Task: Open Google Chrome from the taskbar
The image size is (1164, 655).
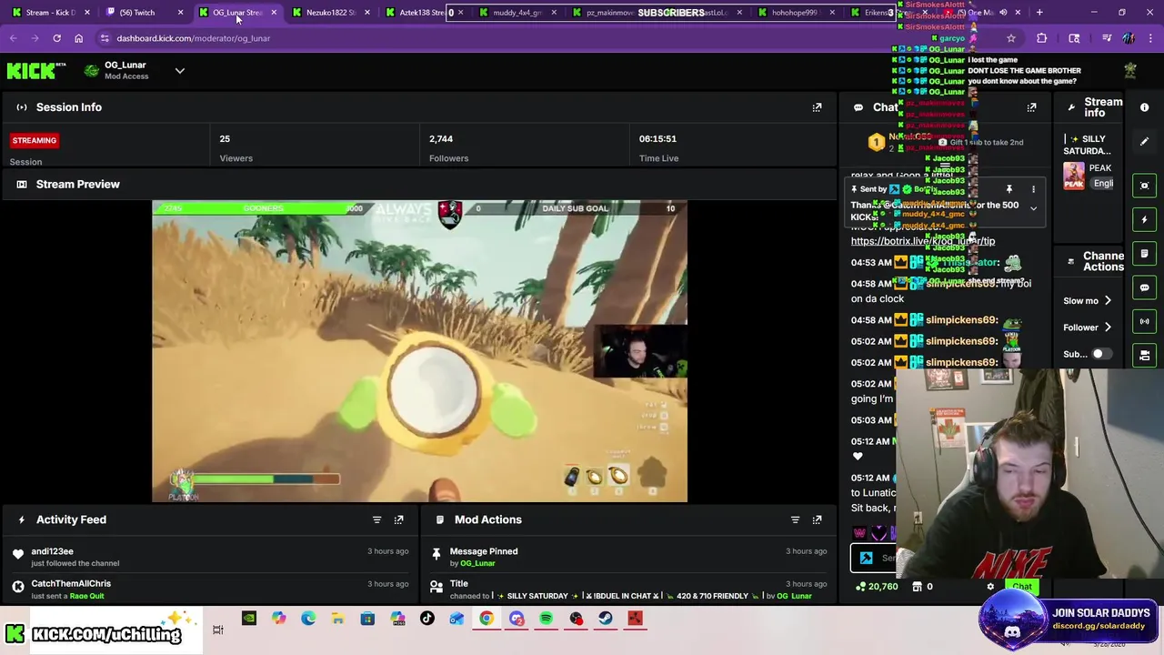Action: [x=487, y=619]
